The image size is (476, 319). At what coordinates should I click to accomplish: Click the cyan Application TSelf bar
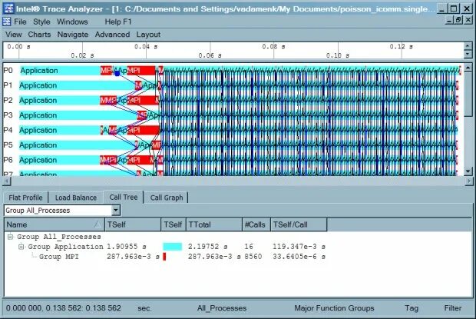173,247
